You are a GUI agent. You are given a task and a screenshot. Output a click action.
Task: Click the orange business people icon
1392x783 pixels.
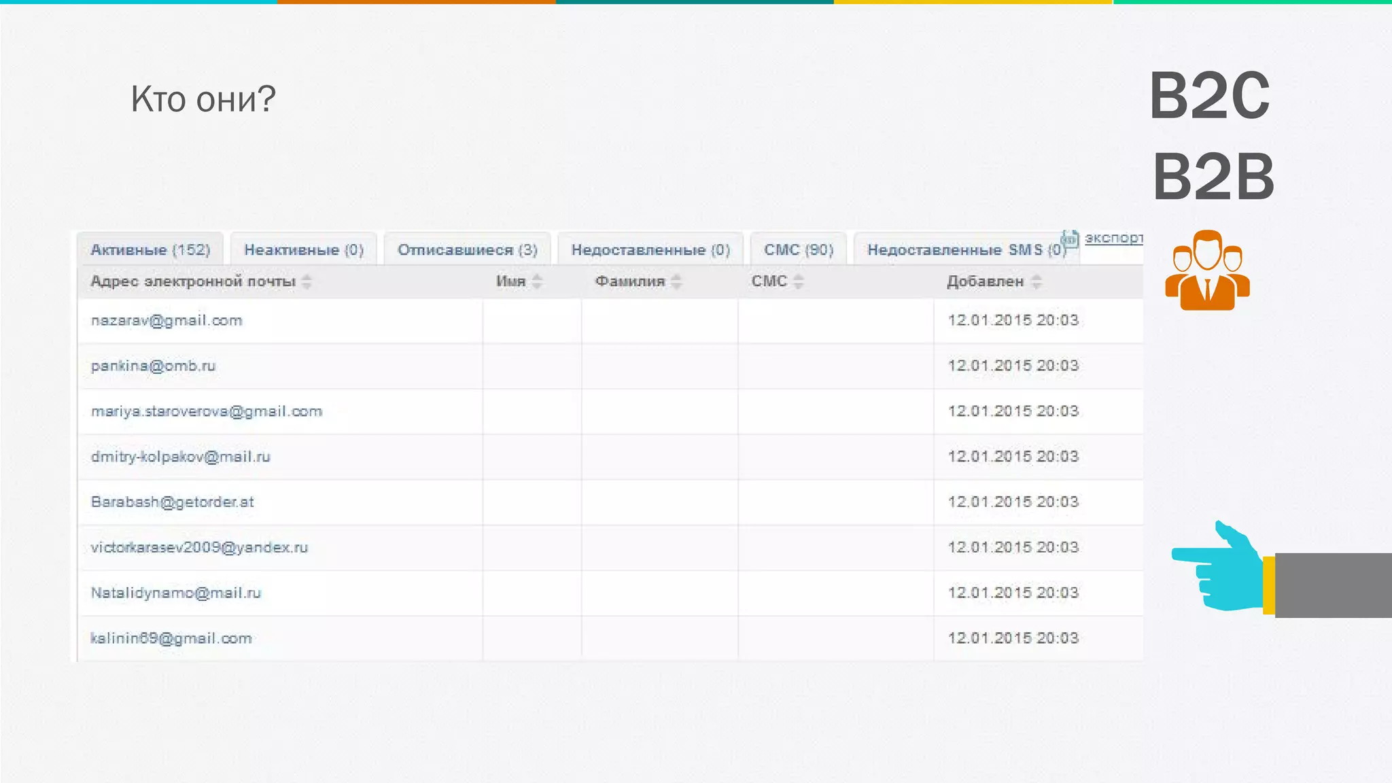tap(1207, 271)
